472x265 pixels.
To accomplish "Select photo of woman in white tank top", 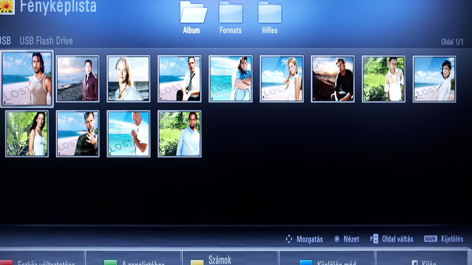I will tap(27, 134).
